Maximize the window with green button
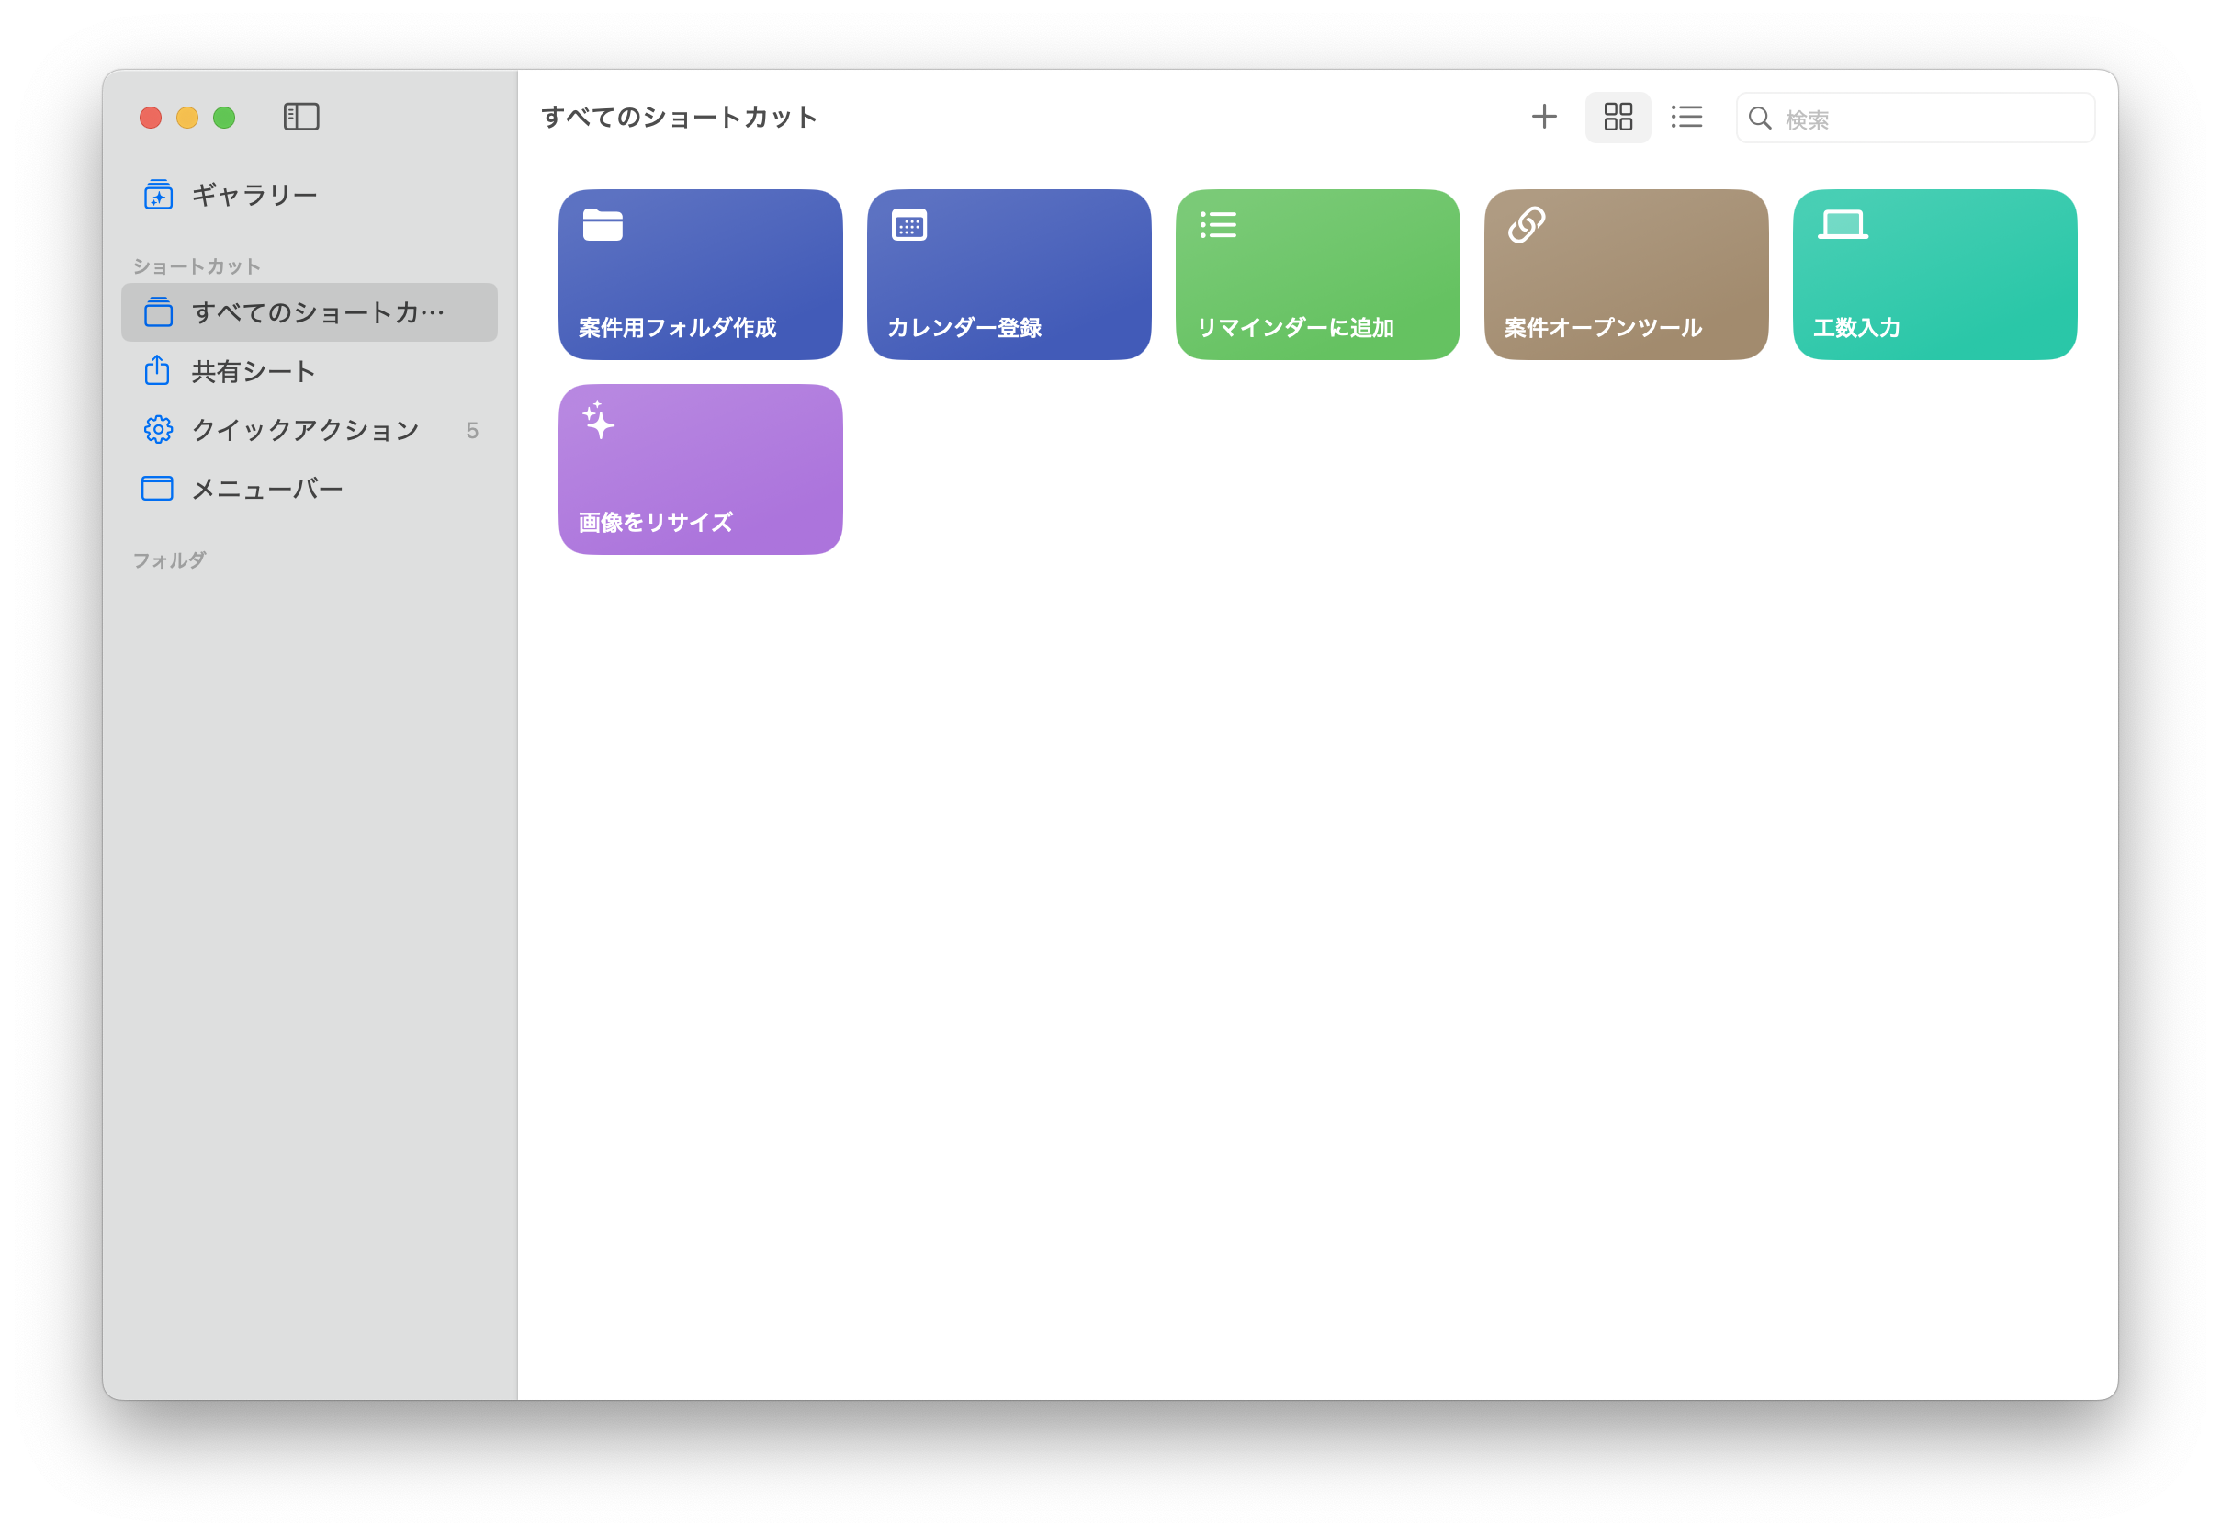The width and height of the screenshot is (2221, 1536). pos(224,118)
